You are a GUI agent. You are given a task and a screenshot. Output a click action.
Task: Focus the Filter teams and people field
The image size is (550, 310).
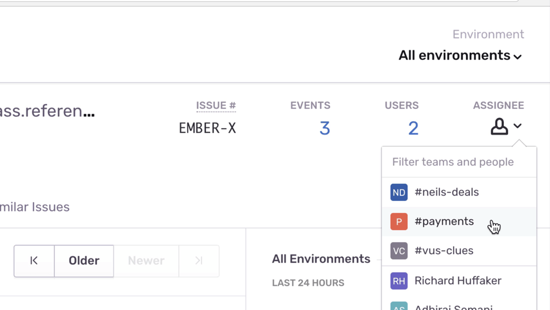point(458,162)
